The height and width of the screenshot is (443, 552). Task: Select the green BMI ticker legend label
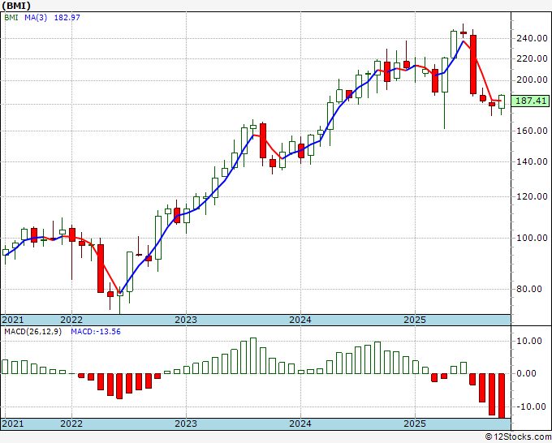[x=11, y=17]
